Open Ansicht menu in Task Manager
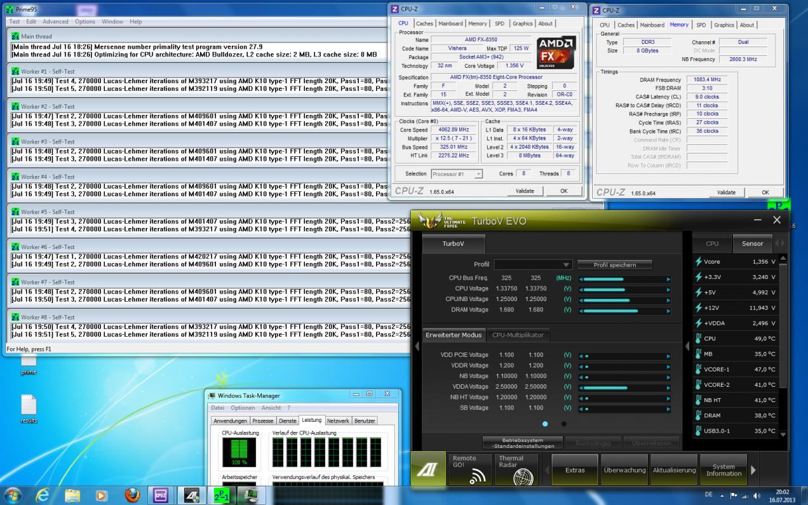 click(x=271, y=407)
